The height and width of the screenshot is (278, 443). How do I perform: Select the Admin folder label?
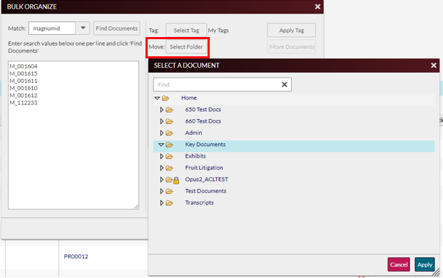(193, 133)
